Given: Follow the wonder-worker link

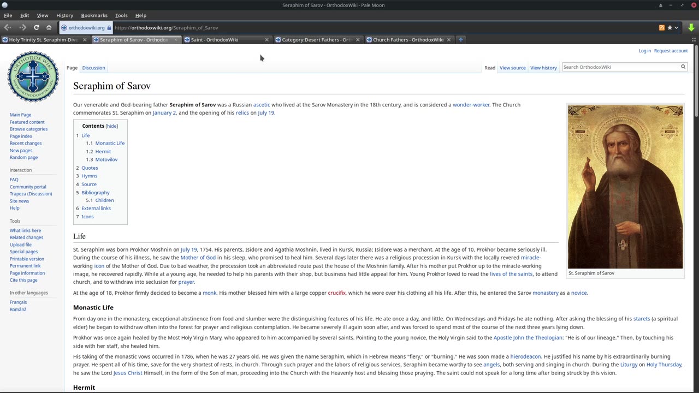Looking at the screenshot, I should click(471, 105).
